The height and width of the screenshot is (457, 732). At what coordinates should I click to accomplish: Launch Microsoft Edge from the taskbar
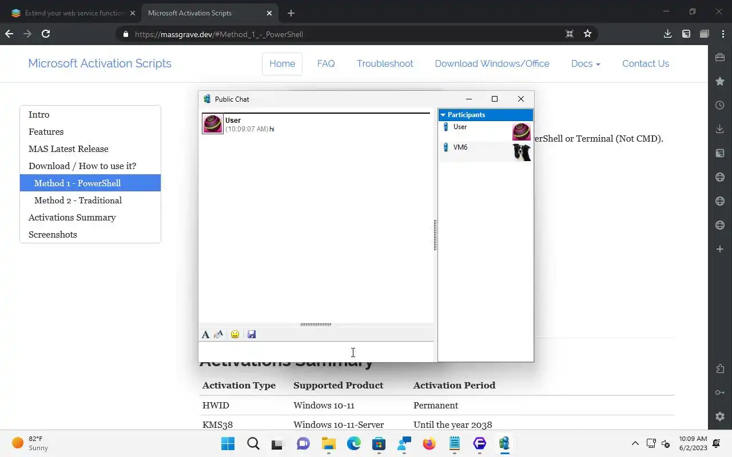(353, 443)
